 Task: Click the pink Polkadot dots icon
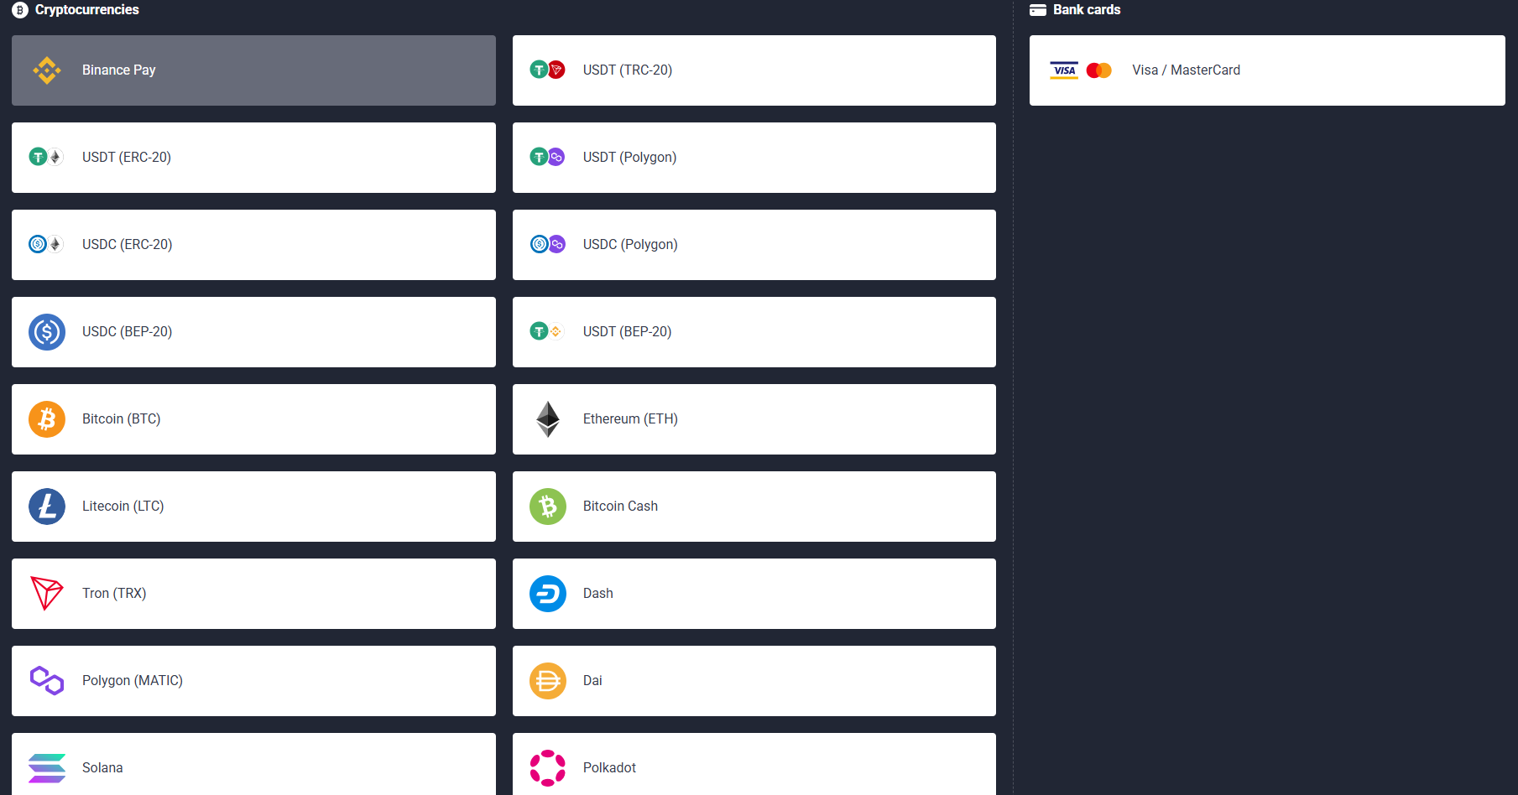click(548, 767)
